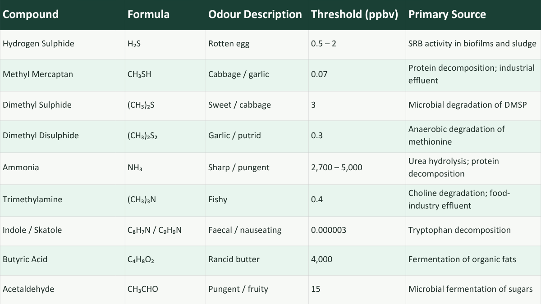Screen dimensions: 541x304
Task: Click the Garlic / putrid odour cell
Action: click(x=234, y=136)
